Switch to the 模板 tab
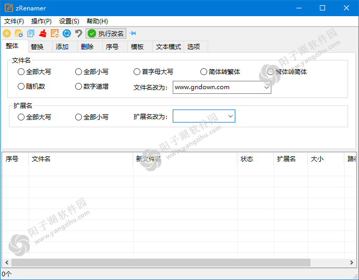Image resolution: width=359 pixels, height=280 pixels. point(140,47)
